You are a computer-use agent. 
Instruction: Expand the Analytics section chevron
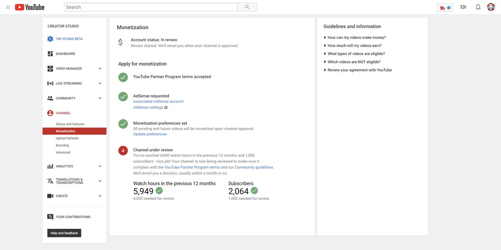click(x=100, y=166)
